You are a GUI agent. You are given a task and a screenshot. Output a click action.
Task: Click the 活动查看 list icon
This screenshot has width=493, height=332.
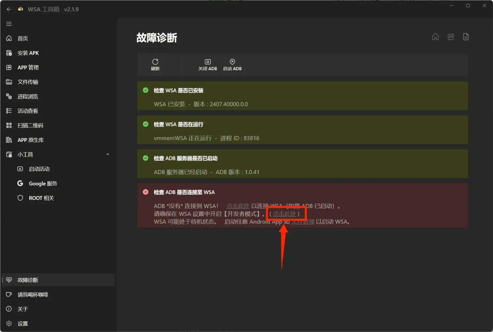(9, 111)
